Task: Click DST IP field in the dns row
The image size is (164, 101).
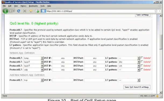Action: pos(63,62)
